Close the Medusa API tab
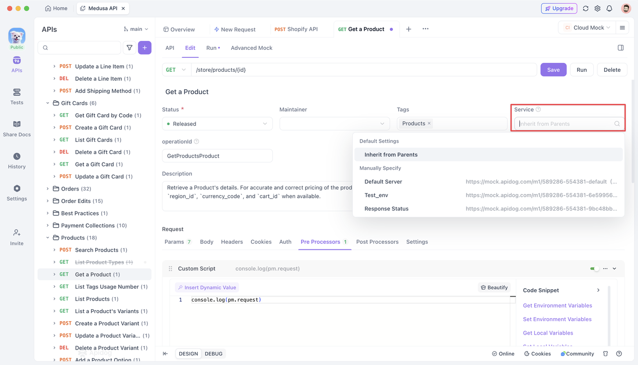Image resolution: width=638 pixels, height=365 pixels. [x=123, y=8]
